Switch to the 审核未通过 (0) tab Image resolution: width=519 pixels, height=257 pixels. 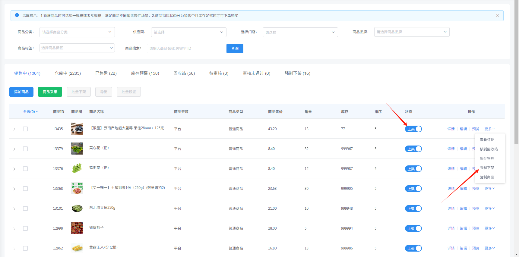257,73
